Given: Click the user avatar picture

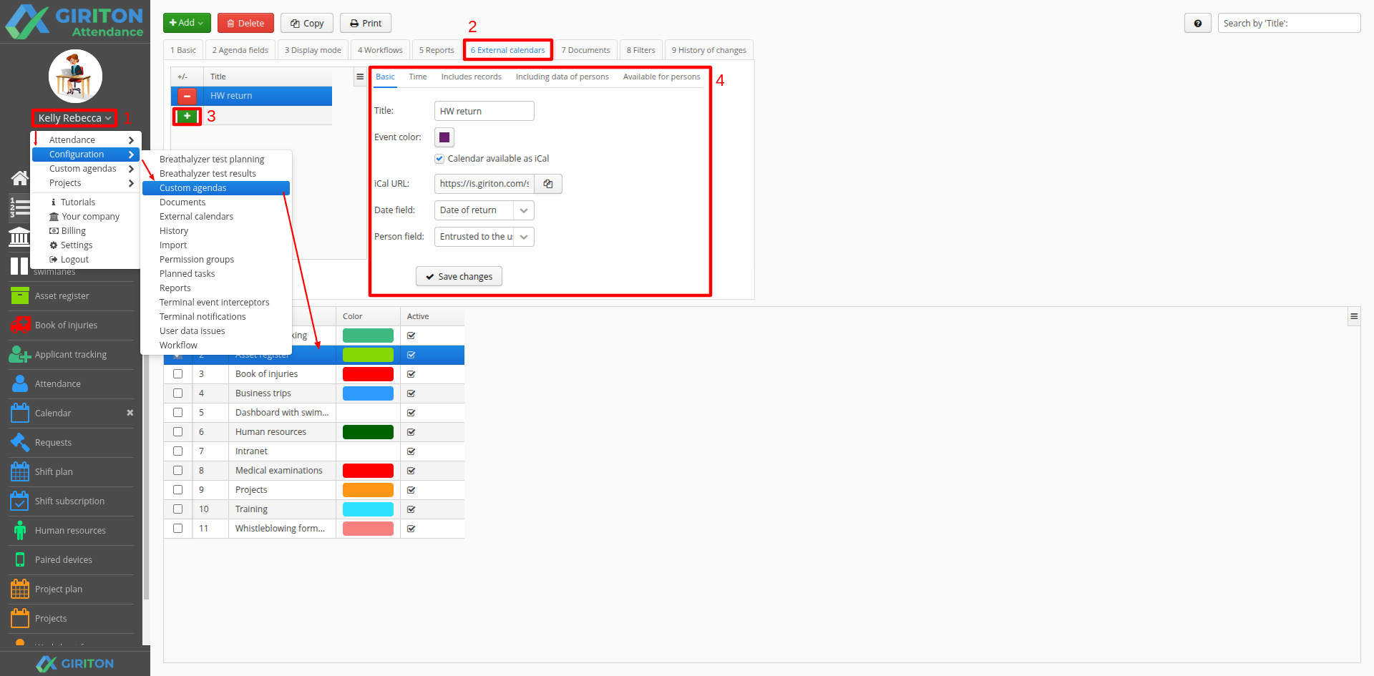Looking at the screenshot, I should [x=75, y=76].
